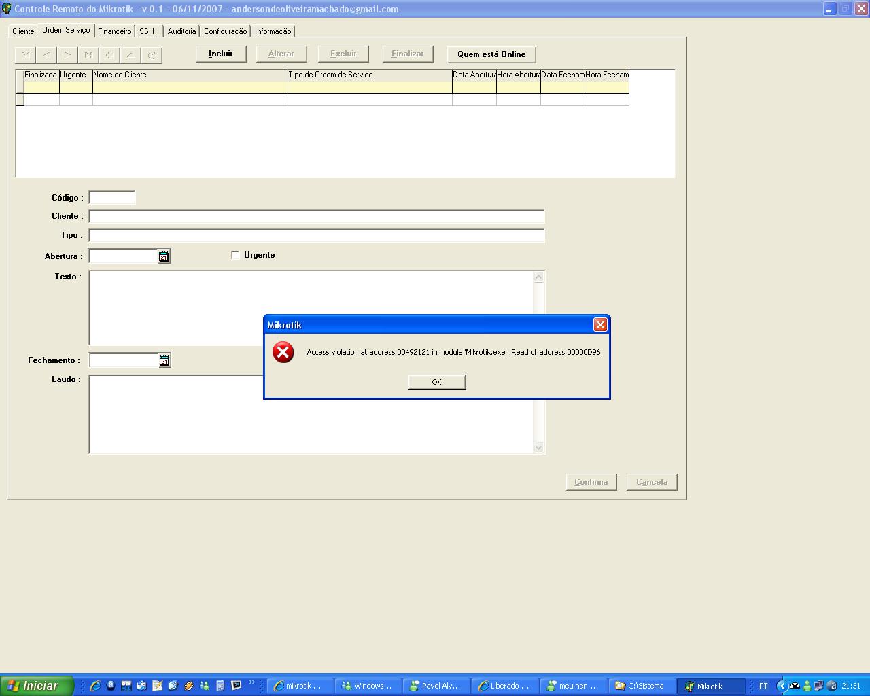
Task: Click Quem está Online button
Action: (491, 54)
